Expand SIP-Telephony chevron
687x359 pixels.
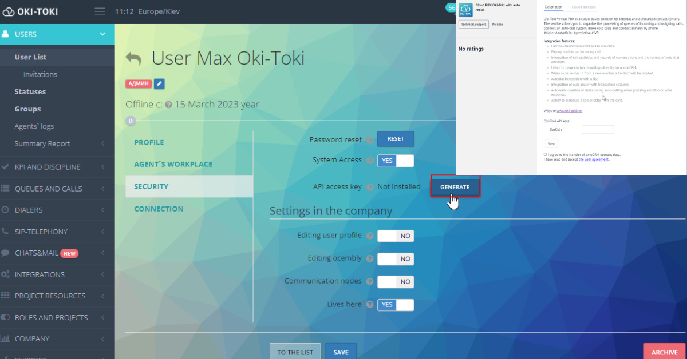(102, 232)
